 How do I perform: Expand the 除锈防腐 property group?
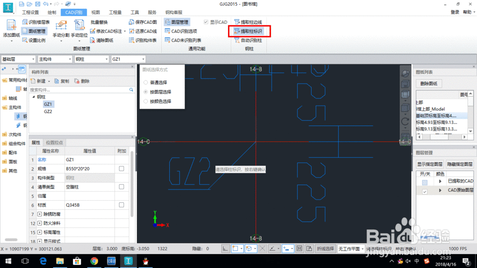(x=40, y=214)
